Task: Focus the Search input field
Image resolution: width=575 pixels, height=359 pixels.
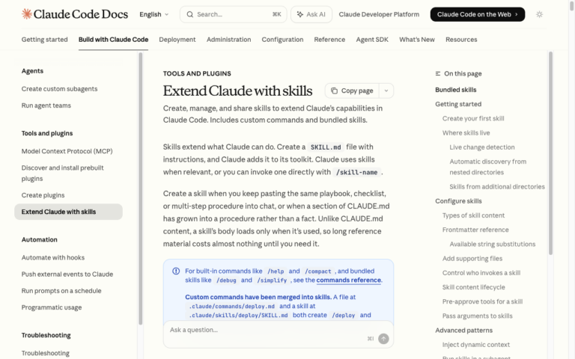Action: pyautogui.click(x=234, y=14)
